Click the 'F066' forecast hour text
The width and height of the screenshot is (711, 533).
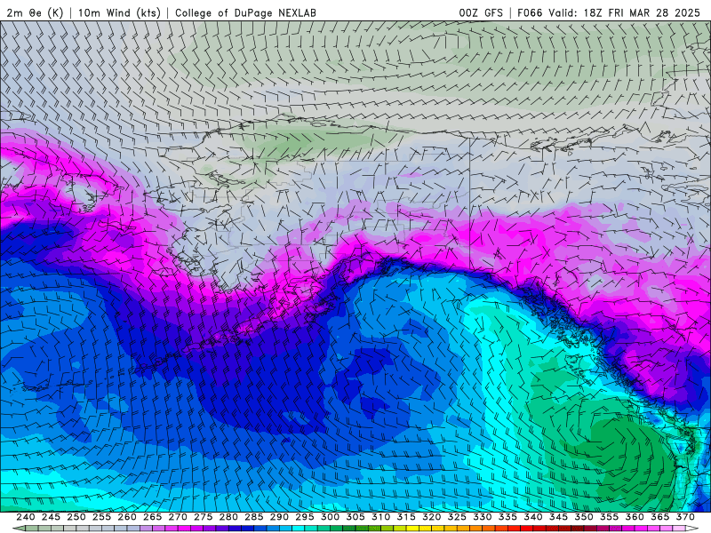click(x=530, y=12)
